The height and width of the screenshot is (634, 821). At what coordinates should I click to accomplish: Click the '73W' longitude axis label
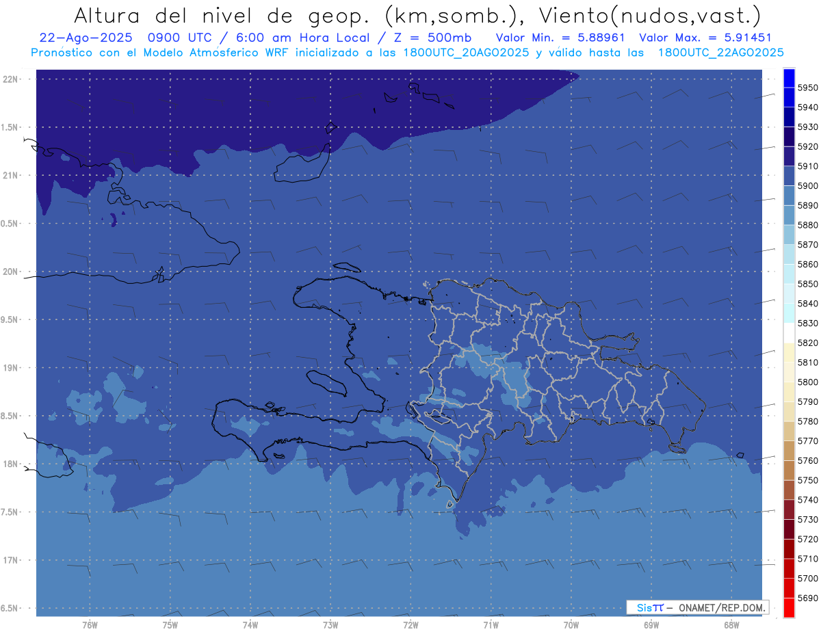tap(330, 624)
